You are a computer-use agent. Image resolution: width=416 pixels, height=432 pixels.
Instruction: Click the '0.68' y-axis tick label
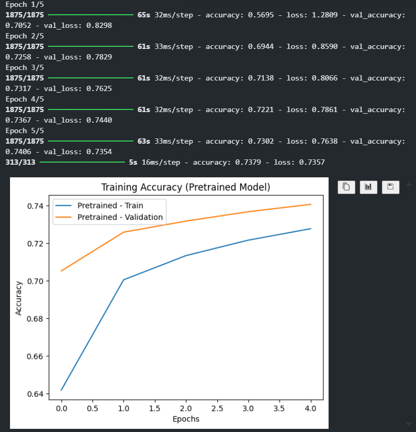pyautogui.click(x=35, y=319)
